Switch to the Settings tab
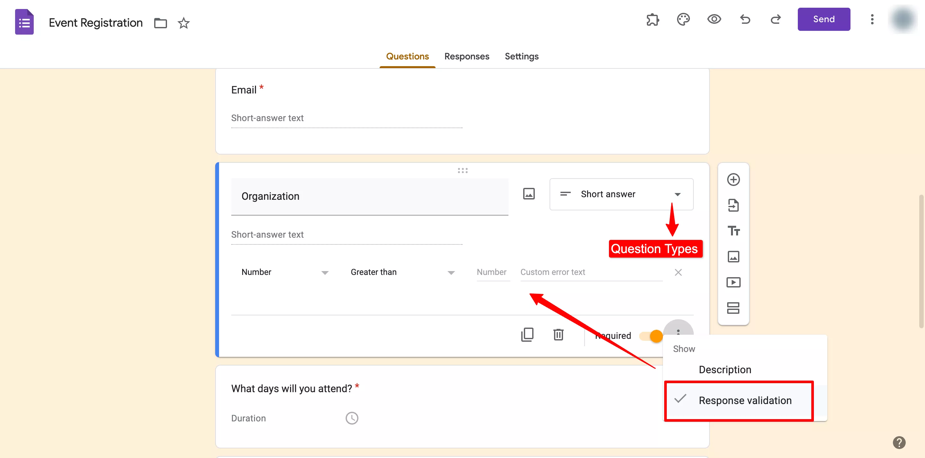This screenshot has width=925, height=458. 522,56
